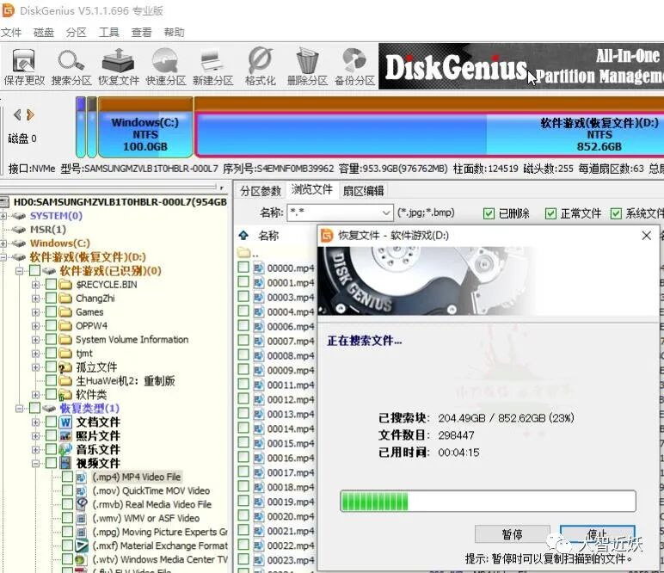Open the 帮助 menu
Image resolution: width=664 pixels, height=573 pixels.
pos(174,33)
